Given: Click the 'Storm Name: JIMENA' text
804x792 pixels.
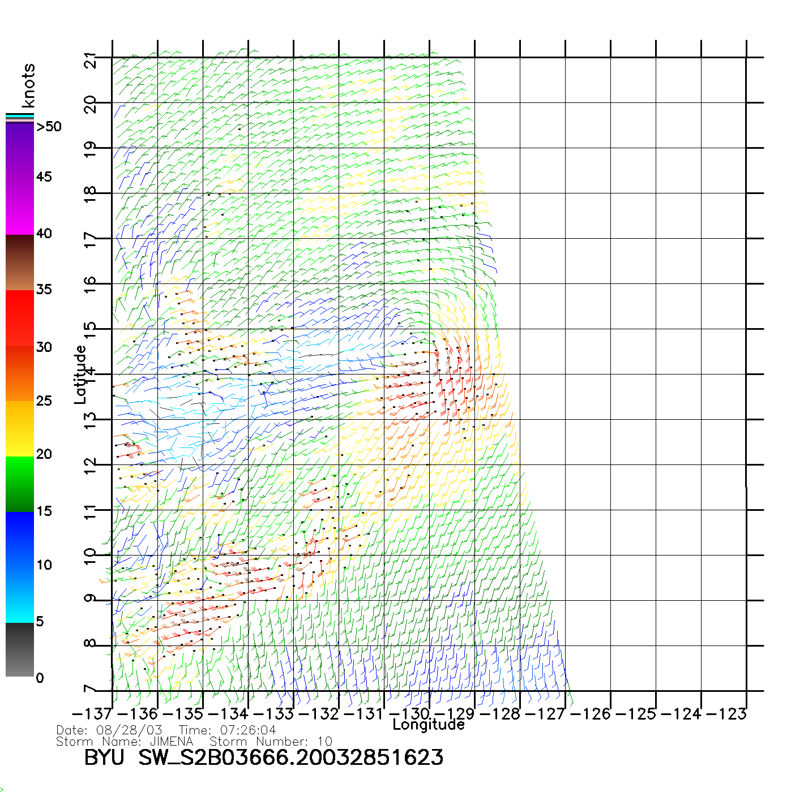Looking at the screenshot, I should tap(125, 742).
